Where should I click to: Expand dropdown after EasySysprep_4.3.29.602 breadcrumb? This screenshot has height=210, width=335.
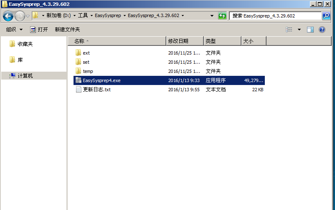point(183,15)
